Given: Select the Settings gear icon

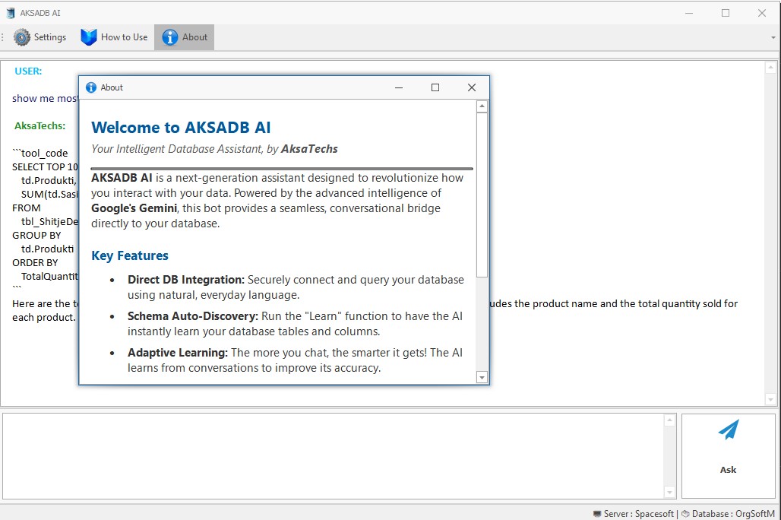Looking at the screenshot, I should coord(22,36).
